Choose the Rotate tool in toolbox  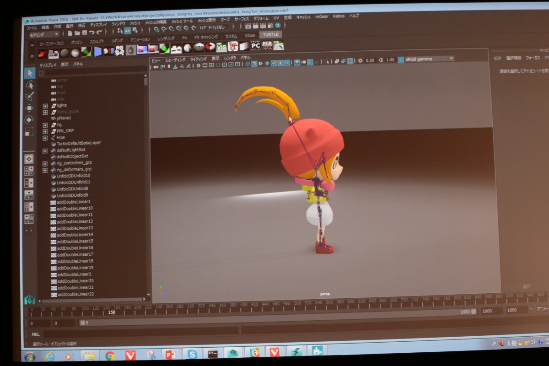tap(29, 120)
